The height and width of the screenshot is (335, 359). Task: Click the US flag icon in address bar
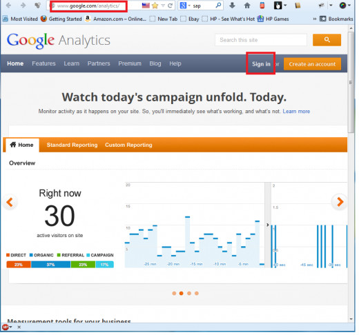click(146, 6)
